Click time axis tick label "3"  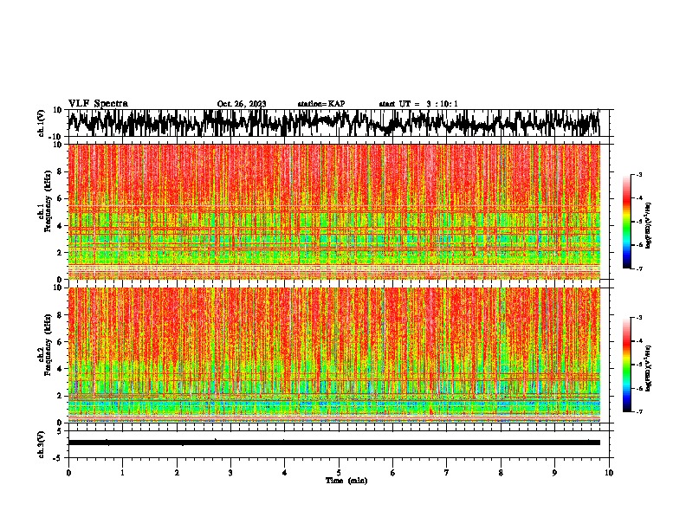click(230, 473)
